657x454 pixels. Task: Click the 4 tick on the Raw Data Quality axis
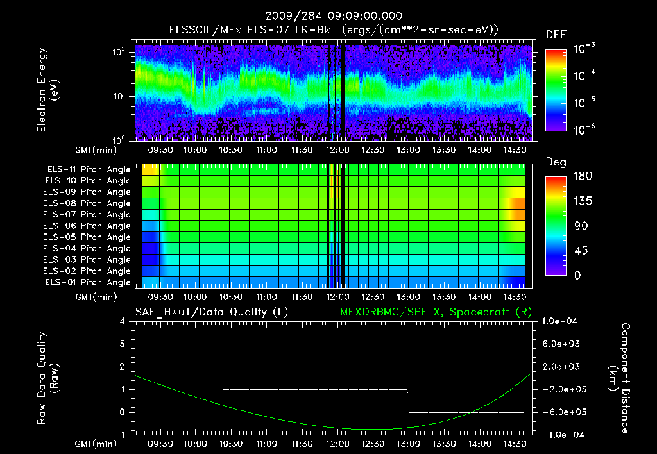(x=123, y=321)
